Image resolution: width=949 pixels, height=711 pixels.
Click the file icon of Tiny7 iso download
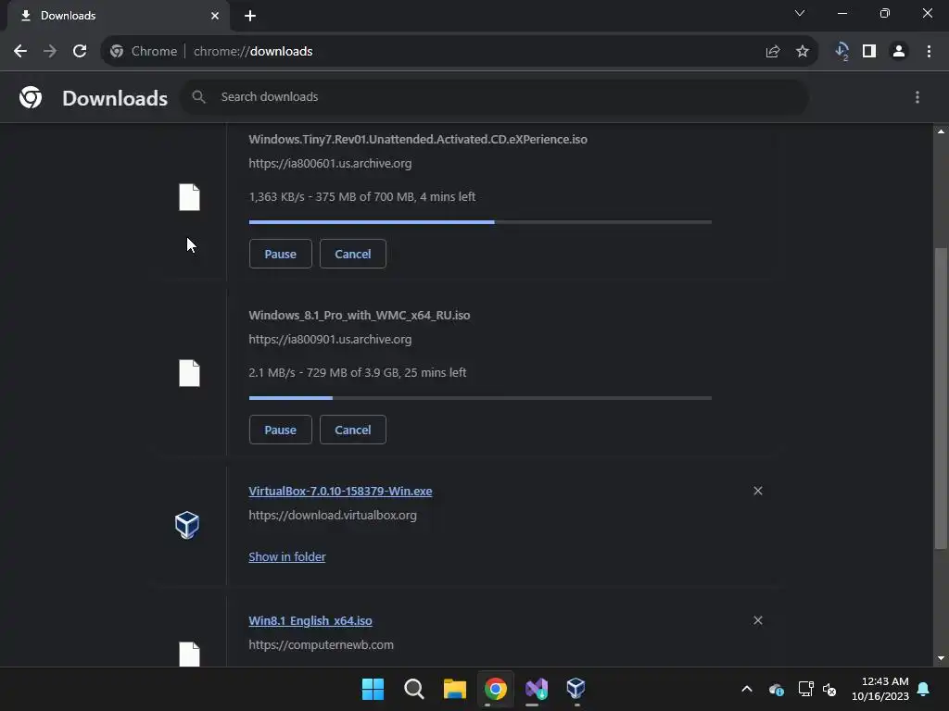pyautogui.click(x=189, y=197)
